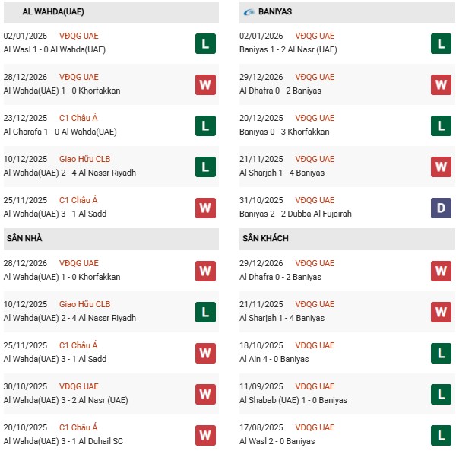
Task: Select the D badge for Dubba Al Fujairah draw
Action: pyautogui.click(x=442, y=208)
